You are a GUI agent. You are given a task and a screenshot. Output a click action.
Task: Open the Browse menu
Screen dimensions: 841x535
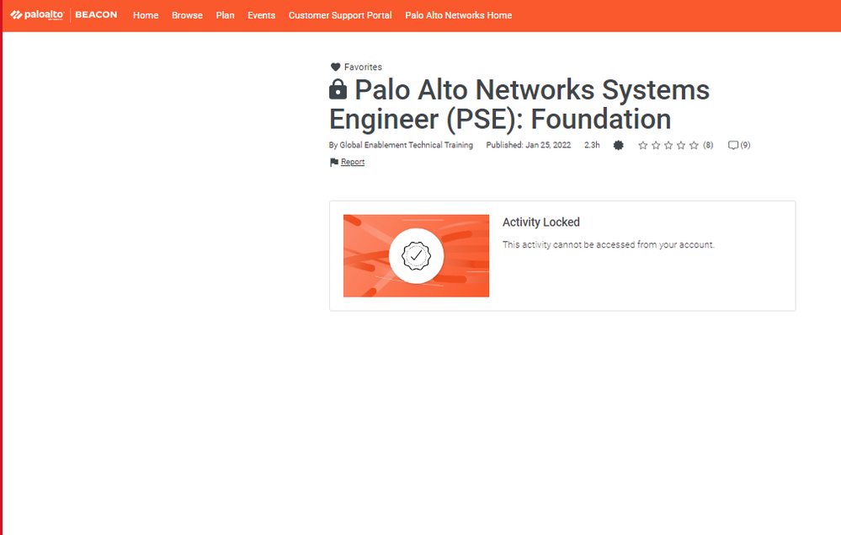[x=187, y=15]
